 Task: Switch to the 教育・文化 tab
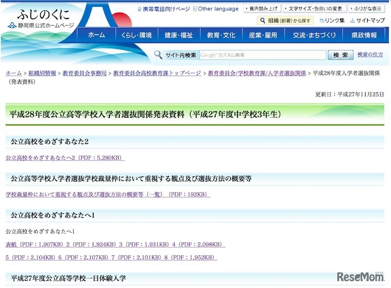click(x=222, y=34)
